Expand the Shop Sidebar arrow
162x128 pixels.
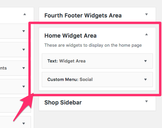(147, 101)
